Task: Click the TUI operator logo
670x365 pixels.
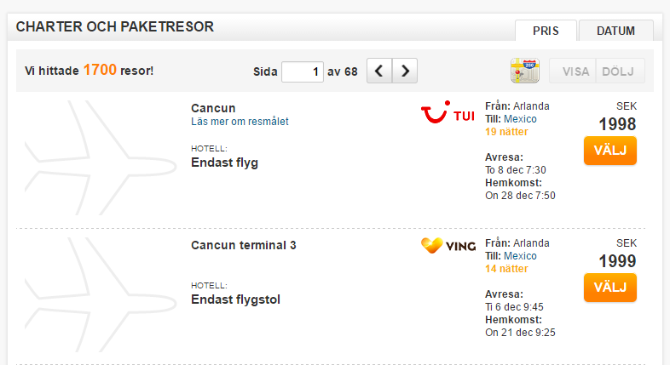Action: point(448,112)
